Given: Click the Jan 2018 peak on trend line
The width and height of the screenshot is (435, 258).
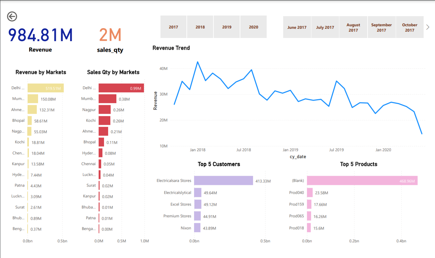Looking at the screenshot, I should tap(198, 62).
